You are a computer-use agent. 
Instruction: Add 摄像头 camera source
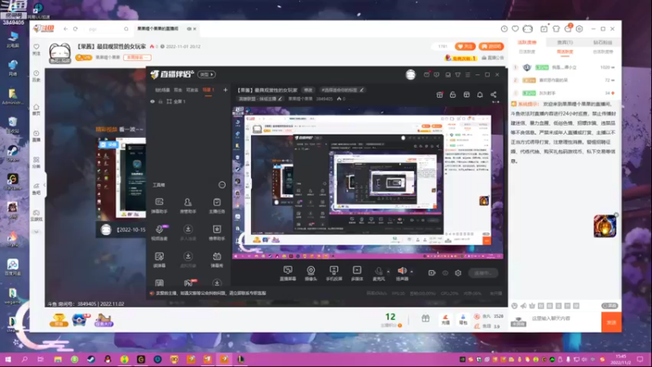click(x=311, y=273)
